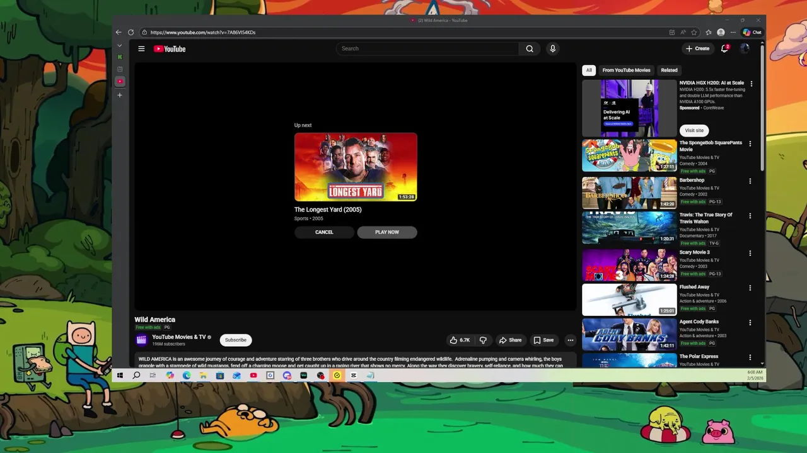Open Task View on taskbar
The image size is (807, 453).
[153, 376]
